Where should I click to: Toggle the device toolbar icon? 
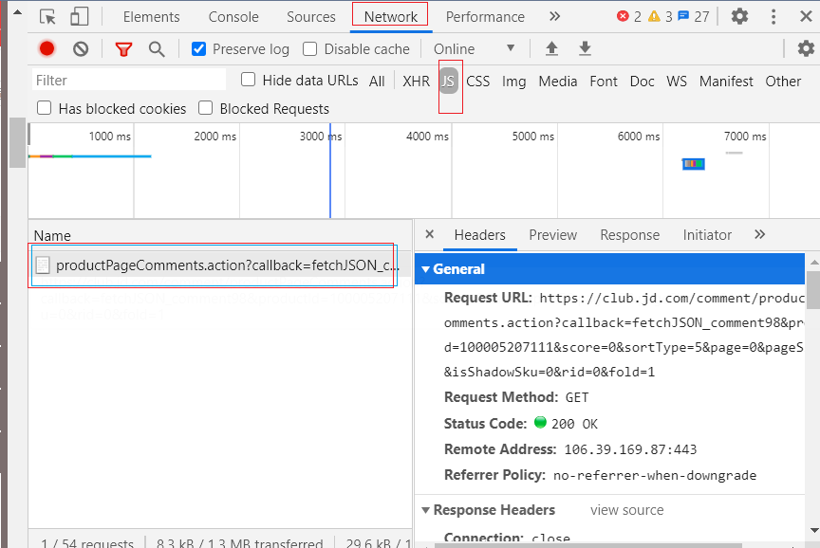[x=79, y=16]
